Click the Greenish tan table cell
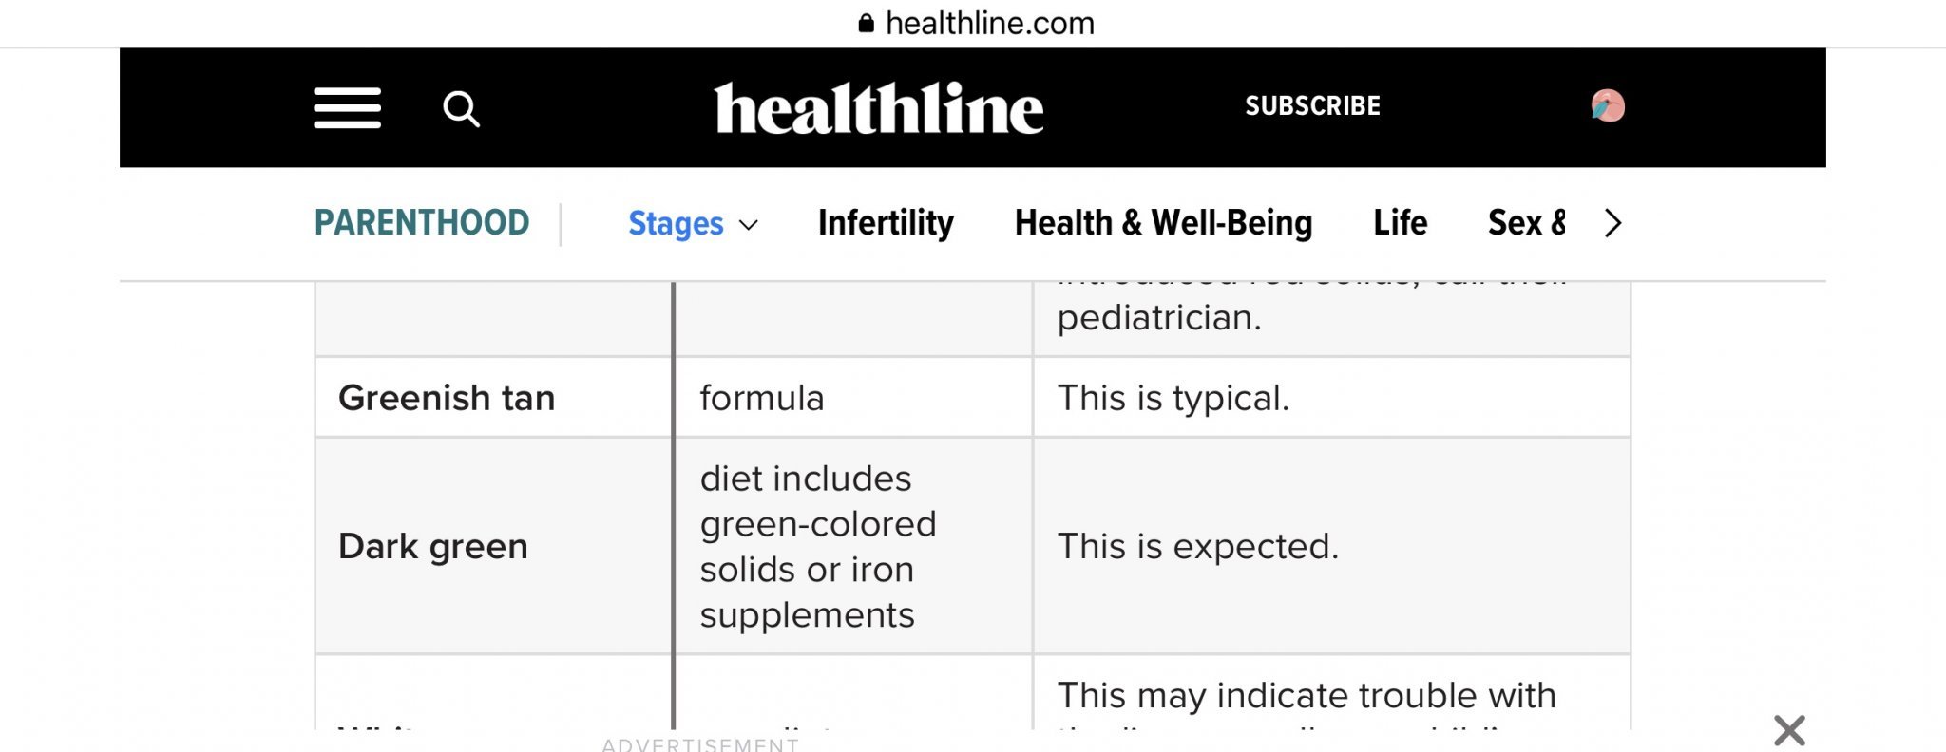This screenshot has width=1946, height=752. tap(447, 398)
